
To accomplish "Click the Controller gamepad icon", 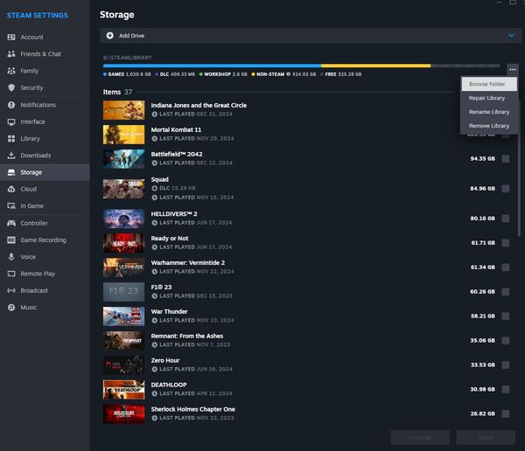I will [11, 223].
